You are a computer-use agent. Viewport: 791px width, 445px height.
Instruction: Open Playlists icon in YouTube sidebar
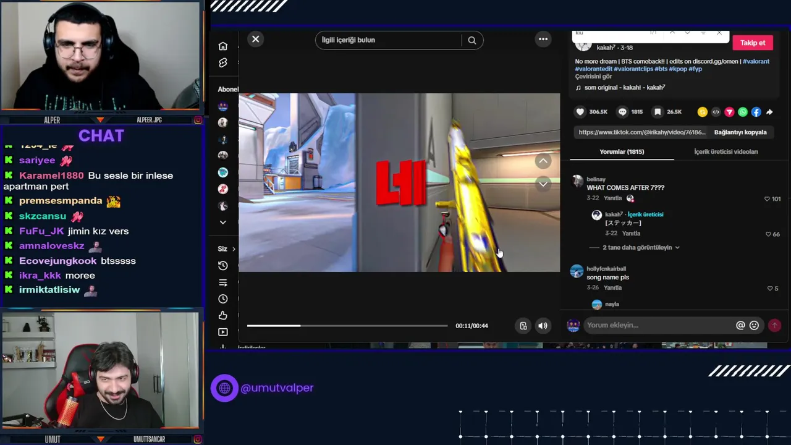coord(223,282)
